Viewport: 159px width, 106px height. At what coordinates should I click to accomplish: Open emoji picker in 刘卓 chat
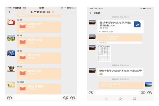[x=143, y=93]
